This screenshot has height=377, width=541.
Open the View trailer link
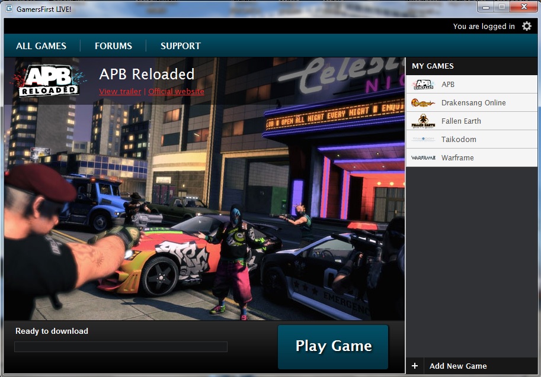pos(120,92)
